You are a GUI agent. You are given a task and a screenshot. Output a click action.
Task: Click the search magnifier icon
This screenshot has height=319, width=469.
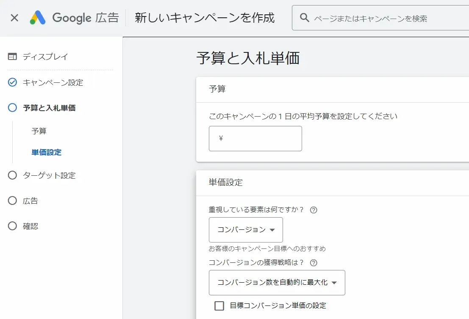tap(305, 18)
